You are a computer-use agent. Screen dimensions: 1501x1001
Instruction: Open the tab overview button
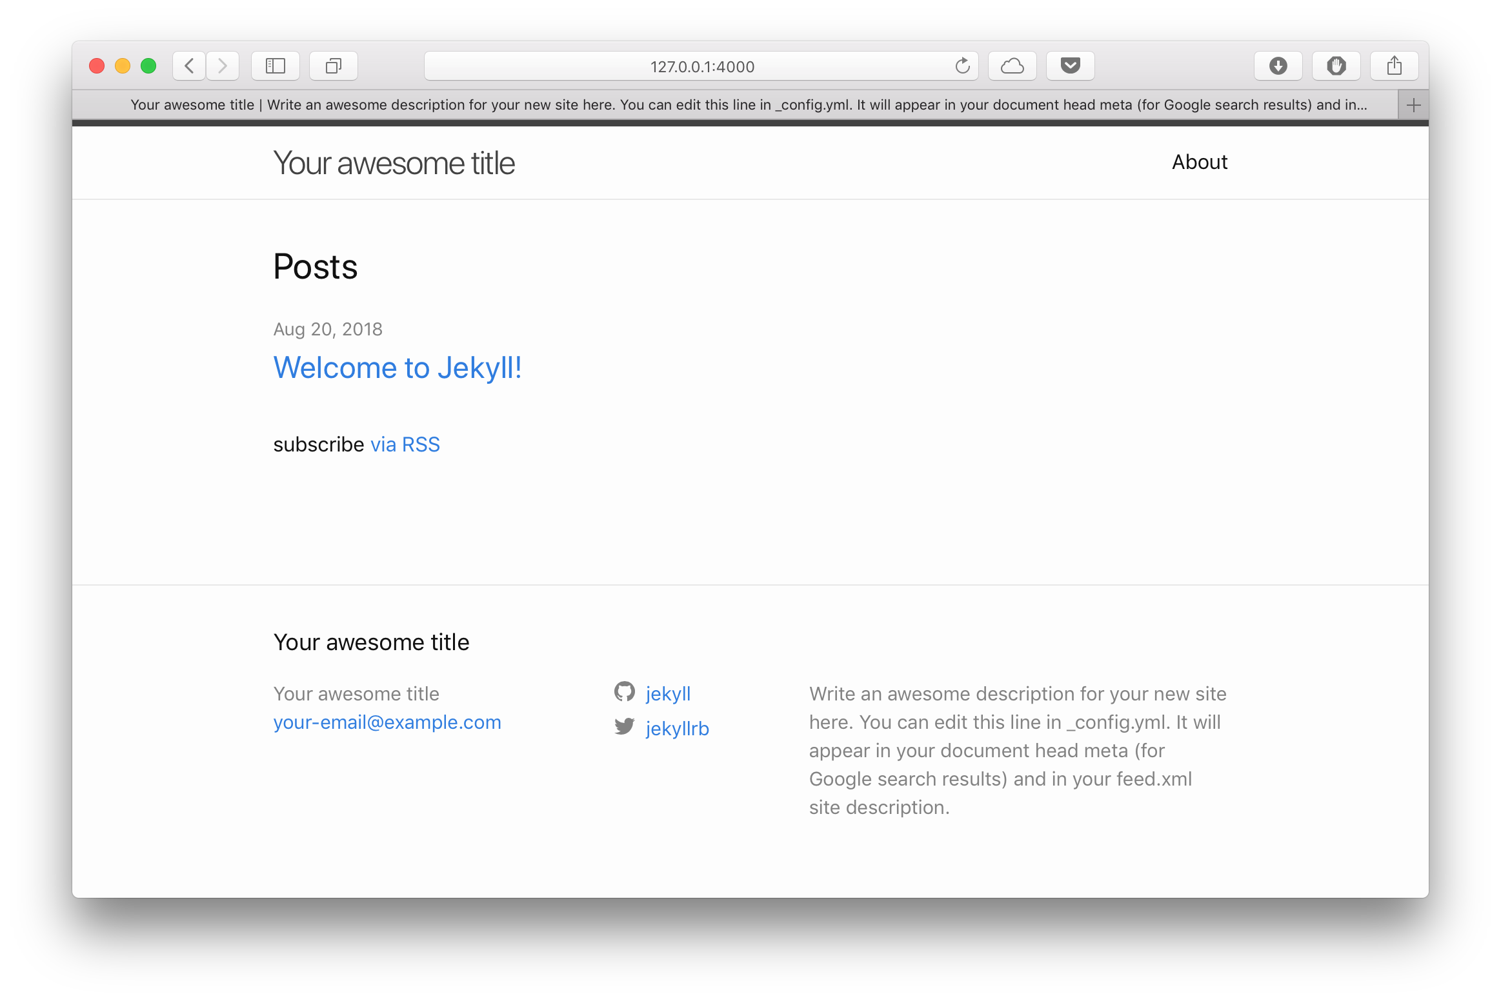[x=334, y=66]
